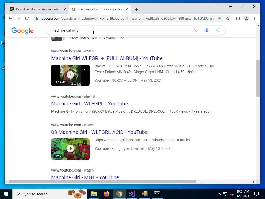
Task: View site info lock icon
Action: tap(37, 18)
